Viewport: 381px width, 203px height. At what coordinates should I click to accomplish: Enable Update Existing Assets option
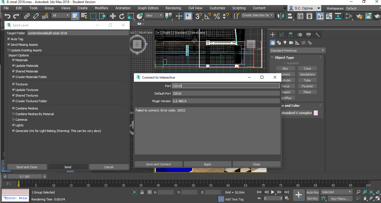coord(9,50)
